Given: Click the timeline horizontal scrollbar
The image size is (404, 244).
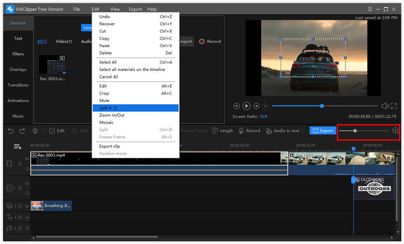Looking at the screenshot, I should pos(96,238).
